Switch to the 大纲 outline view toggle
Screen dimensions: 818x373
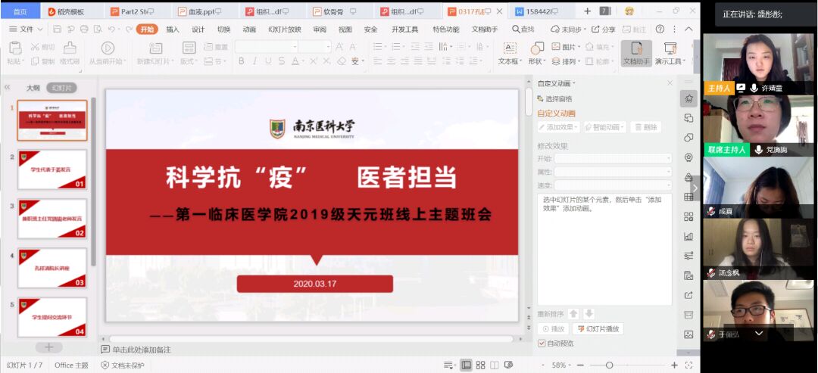point(33,88)
